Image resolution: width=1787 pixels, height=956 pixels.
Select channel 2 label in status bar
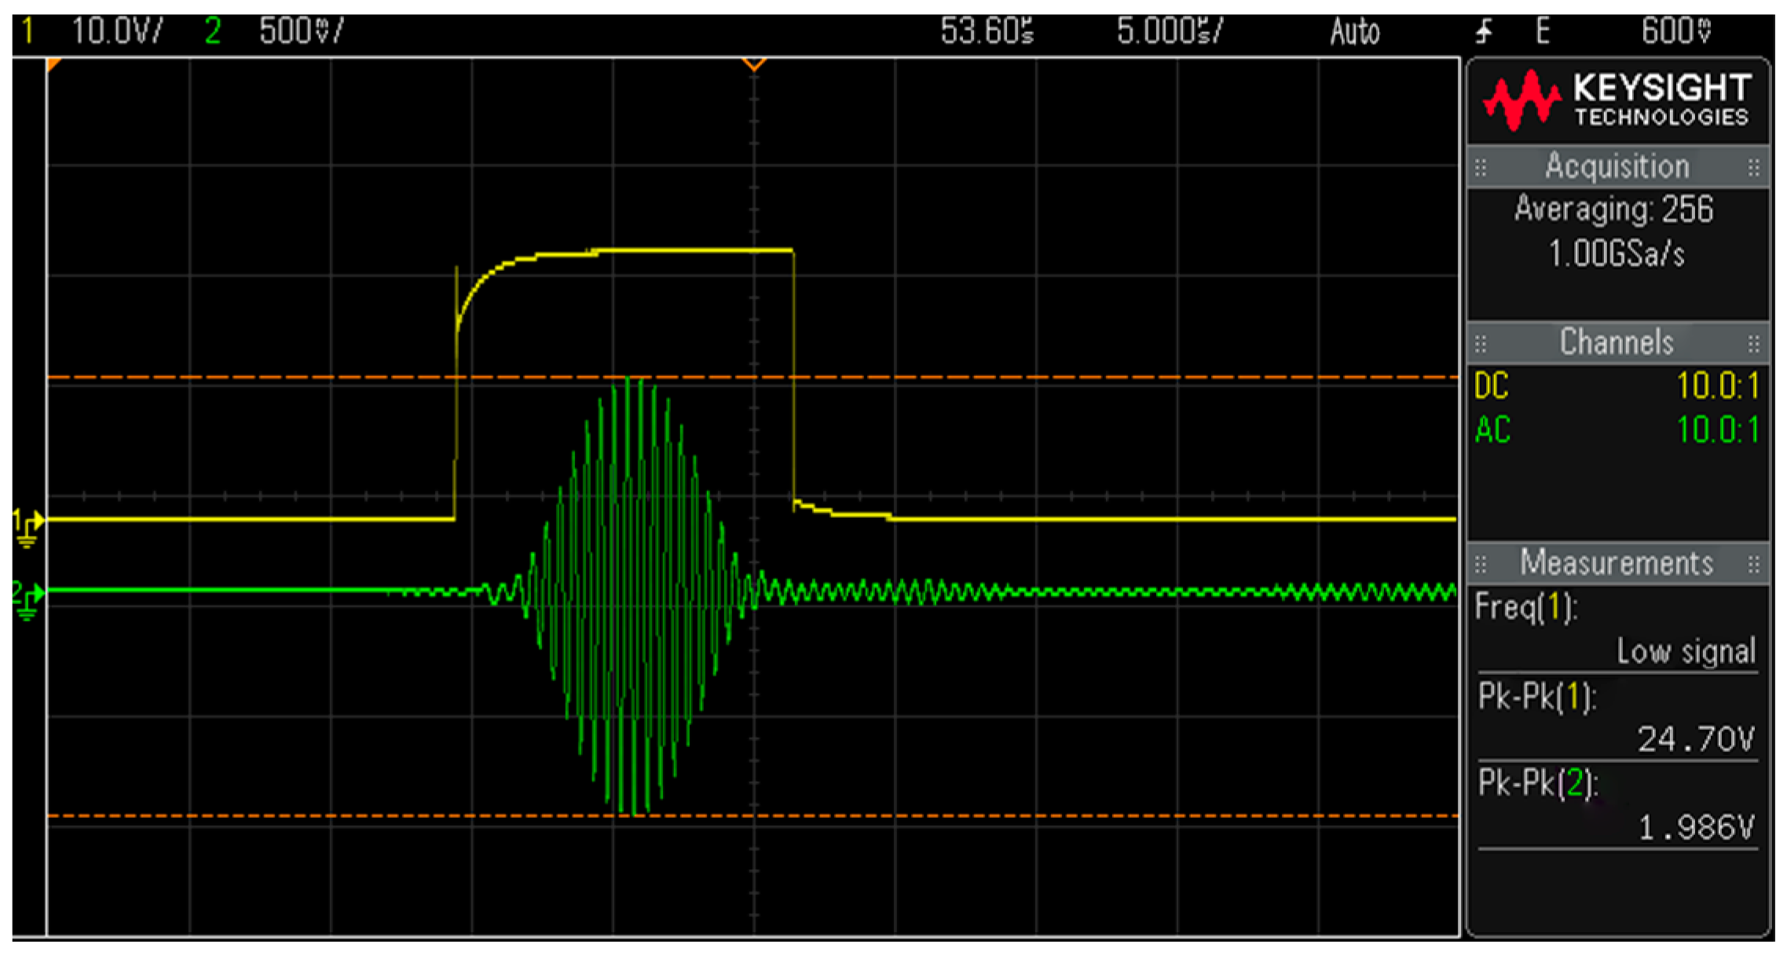click(212, 31)
